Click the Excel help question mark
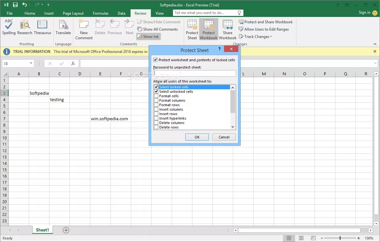The height and width of the screenshot is (242, 380). [x=338, y=5]
